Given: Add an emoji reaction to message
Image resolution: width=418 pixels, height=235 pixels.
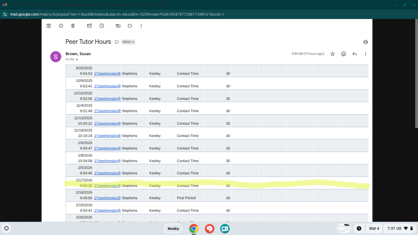Looking at the screenshot, I should pyautogui.click(x=344, y=54).
